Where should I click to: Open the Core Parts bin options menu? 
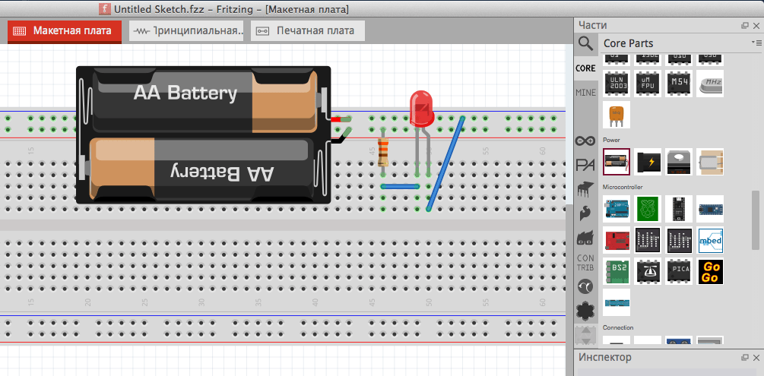pyautogui.click(x=756, y=43)
